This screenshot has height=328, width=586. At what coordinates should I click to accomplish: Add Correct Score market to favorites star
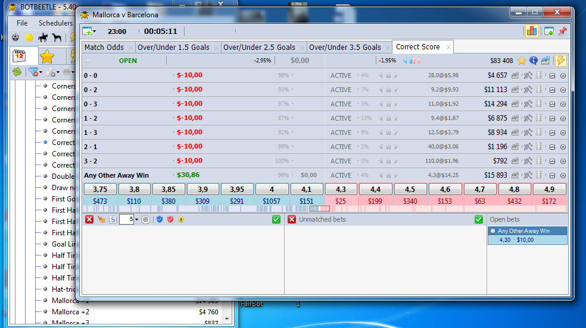[x=522, y=61]
